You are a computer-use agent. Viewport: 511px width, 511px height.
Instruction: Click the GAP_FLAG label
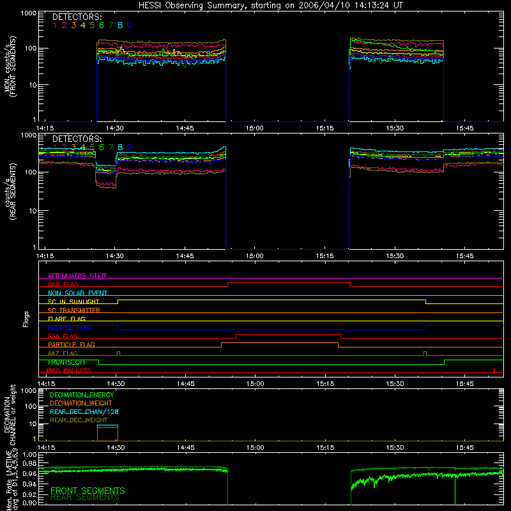pyautogui.click(x=63, y=284)
